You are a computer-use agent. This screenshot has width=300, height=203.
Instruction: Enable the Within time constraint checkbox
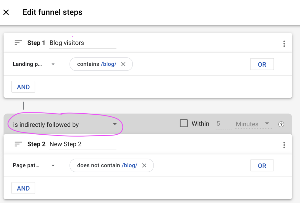184,124
